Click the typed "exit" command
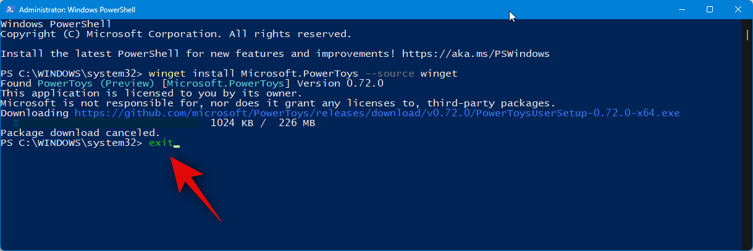753x251 pixels. (x=161, y=143)
